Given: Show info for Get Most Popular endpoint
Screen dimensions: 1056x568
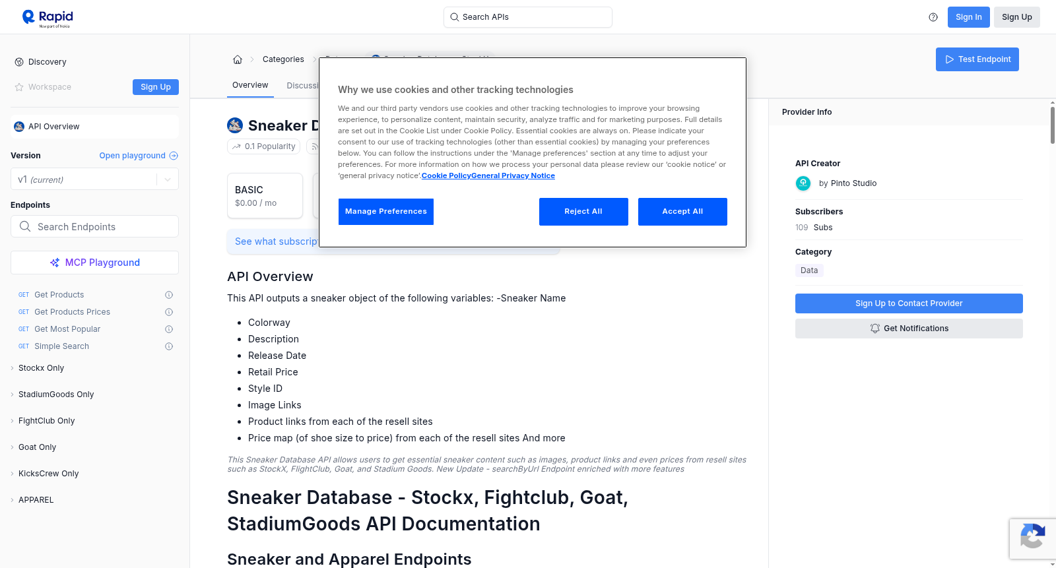Looking at the screenshot, I should [169, 329].
